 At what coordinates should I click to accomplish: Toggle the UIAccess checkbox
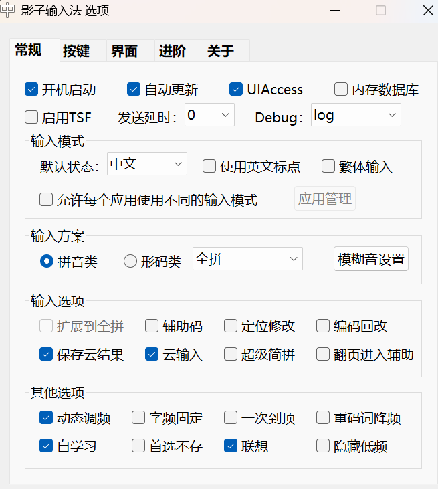(x=236, y=89)
